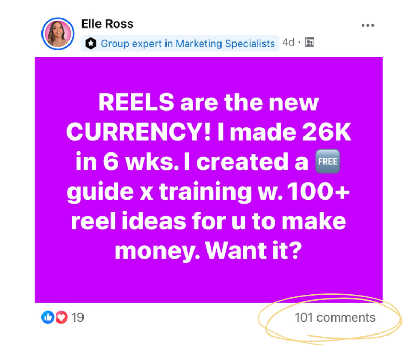This screenshot has width=415, height=348.
Task: Click the Elle Ross name link
Action: [x=107, y=24]
